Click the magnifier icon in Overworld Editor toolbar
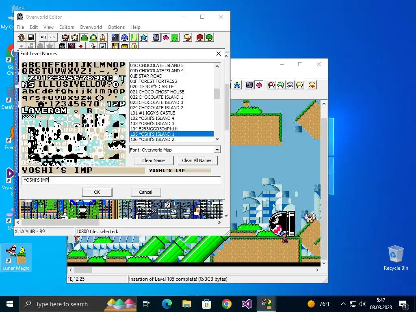The image size is (416, 312). coord(156,37)
